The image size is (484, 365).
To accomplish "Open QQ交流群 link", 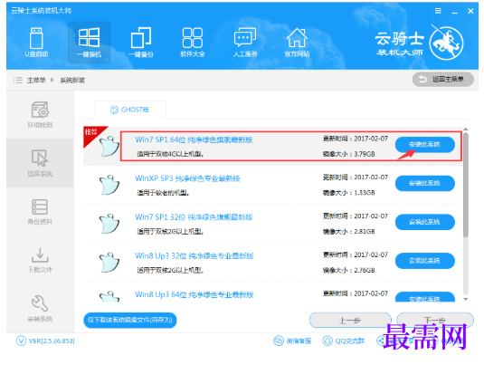I will pos(343,341).
